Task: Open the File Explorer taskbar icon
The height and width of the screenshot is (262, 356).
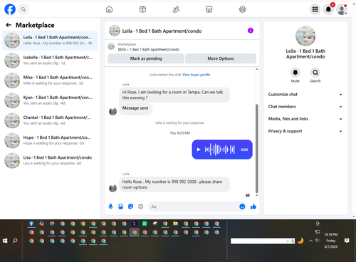Action: click(x=175, y=224)
